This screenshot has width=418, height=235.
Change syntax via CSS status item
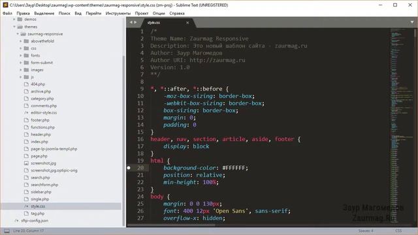tap(398, 230)
